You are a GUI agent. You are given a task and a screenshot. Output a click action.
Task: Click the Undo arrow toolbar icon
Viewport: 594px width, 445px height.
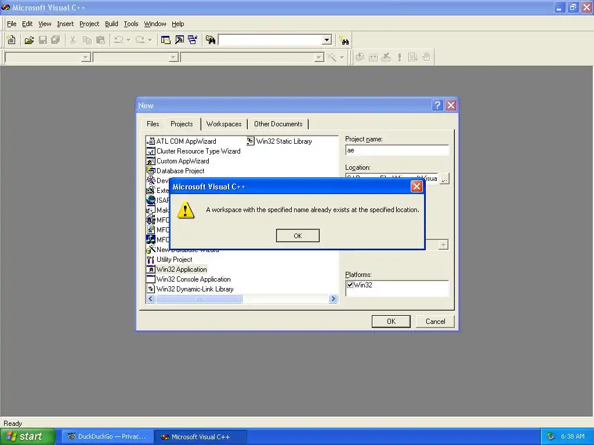click(118, 40)
